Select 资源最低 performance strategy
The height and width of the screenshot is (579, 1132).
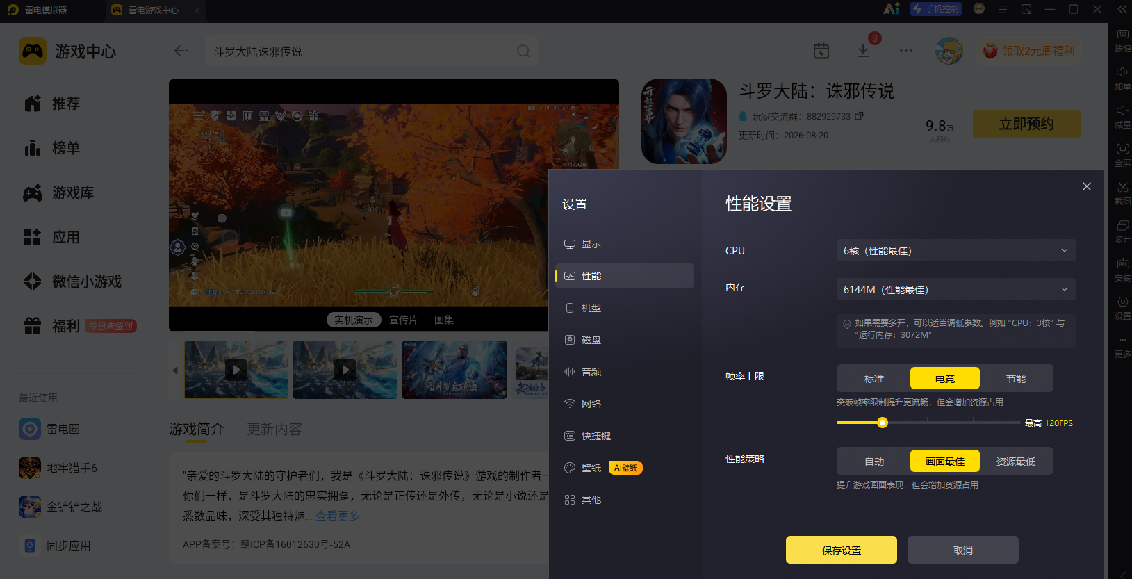[1016, 461]
